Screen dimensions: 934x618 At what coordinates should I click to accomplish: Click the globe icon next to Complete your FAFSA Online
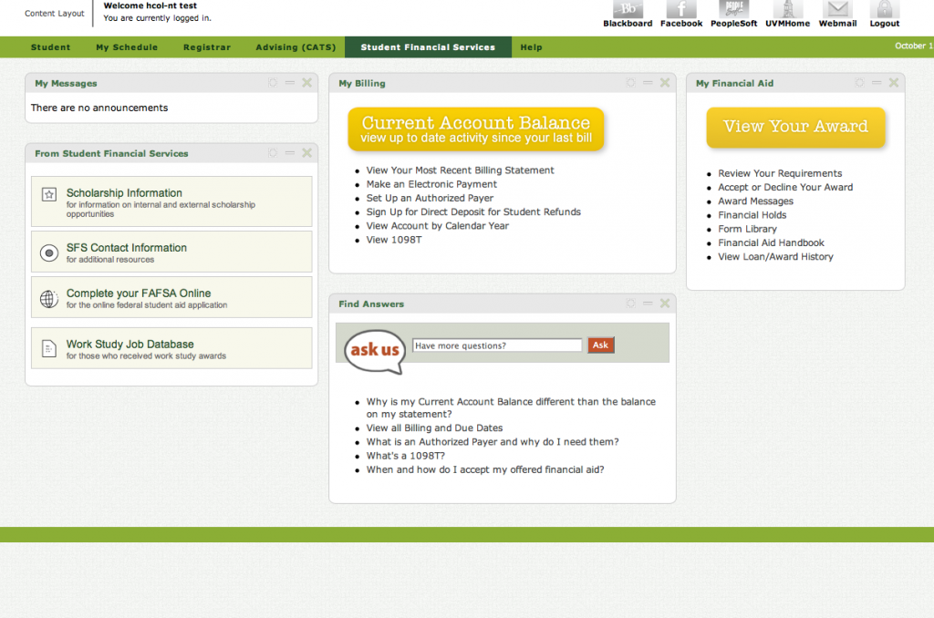[48, 297]
